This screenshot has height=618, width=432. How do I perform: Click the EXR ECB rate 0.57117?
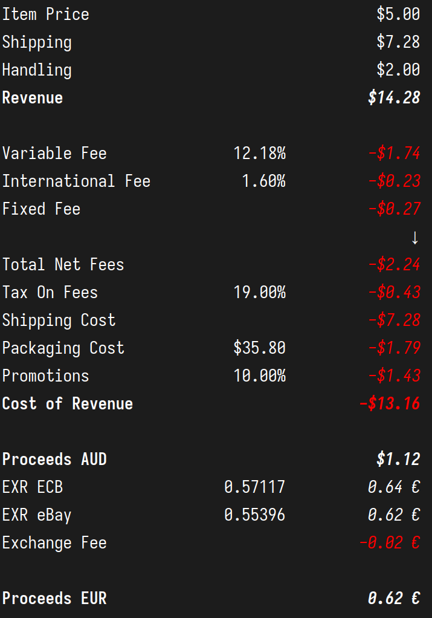click(254, 487)
